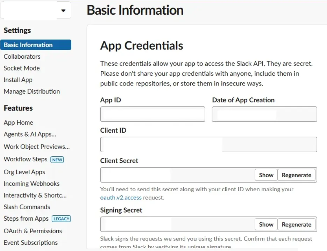Viewport: 327px width, 251px height.
Task: Select Basic Information in sidebar
Action: [x=36, y=45]
